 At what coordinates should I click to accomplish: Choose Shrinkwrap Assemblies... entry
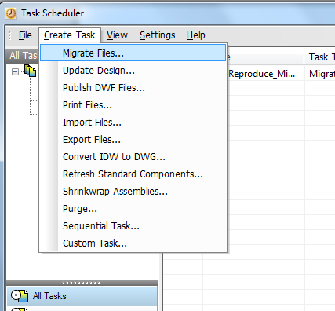pyautogui.click(x=133, y=192)
